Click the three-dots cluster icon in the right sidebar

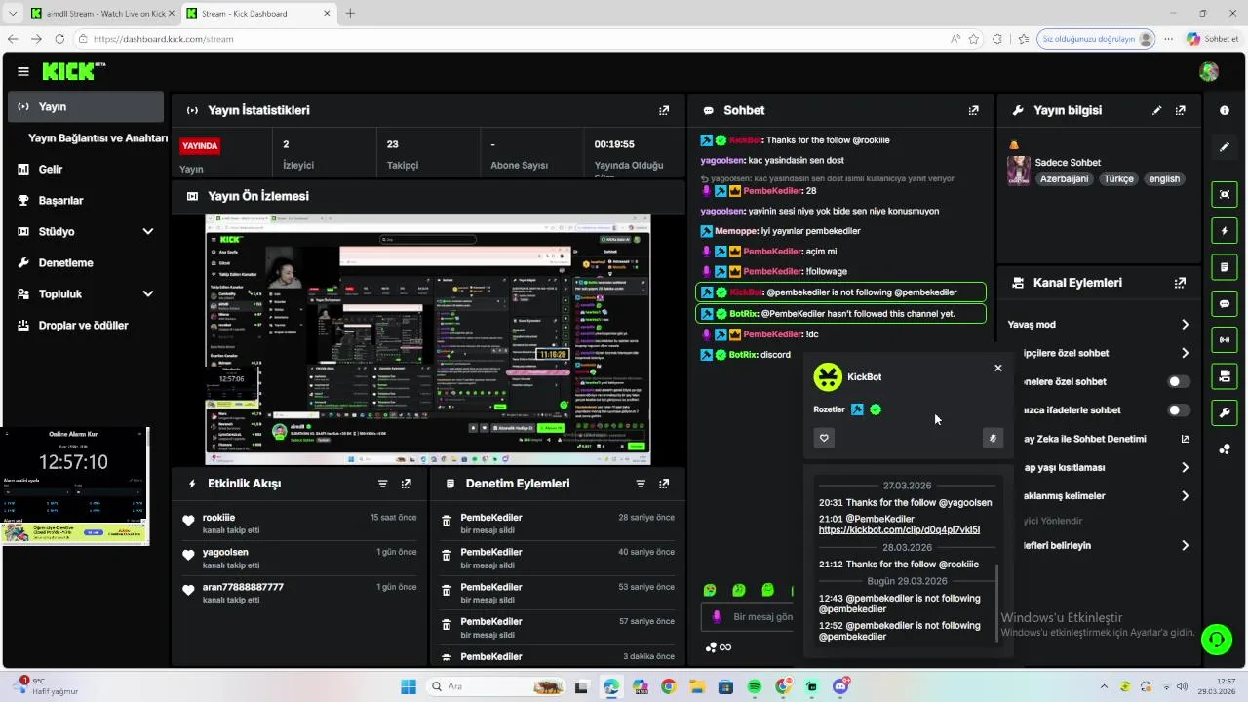click(1225, 449)
